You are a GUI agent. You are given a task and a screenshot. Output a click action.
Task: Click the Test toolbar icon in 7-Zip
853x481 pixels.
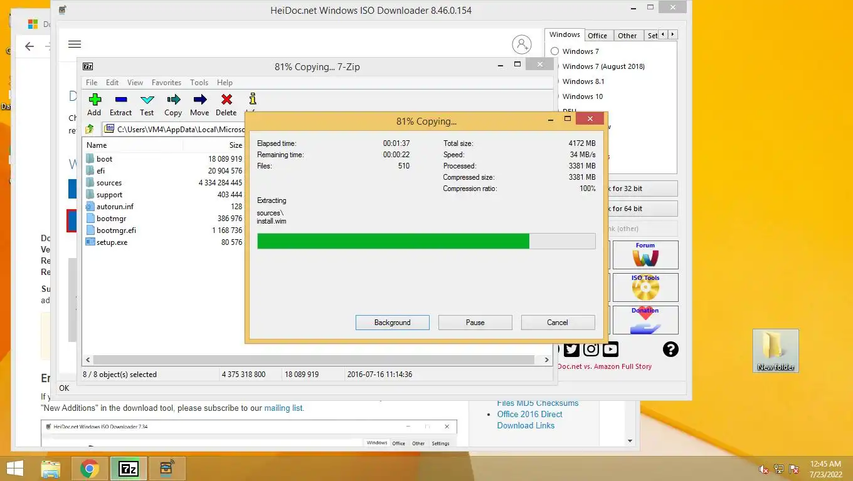coord(147,100)
